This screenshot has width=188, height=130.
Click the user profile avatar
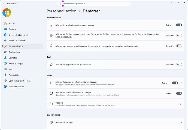(x=7, y=13)
